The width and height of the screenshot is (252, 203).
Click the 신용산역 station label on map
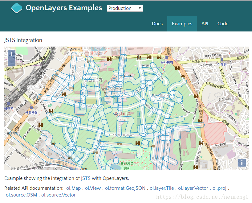click(x=31, y=113)
